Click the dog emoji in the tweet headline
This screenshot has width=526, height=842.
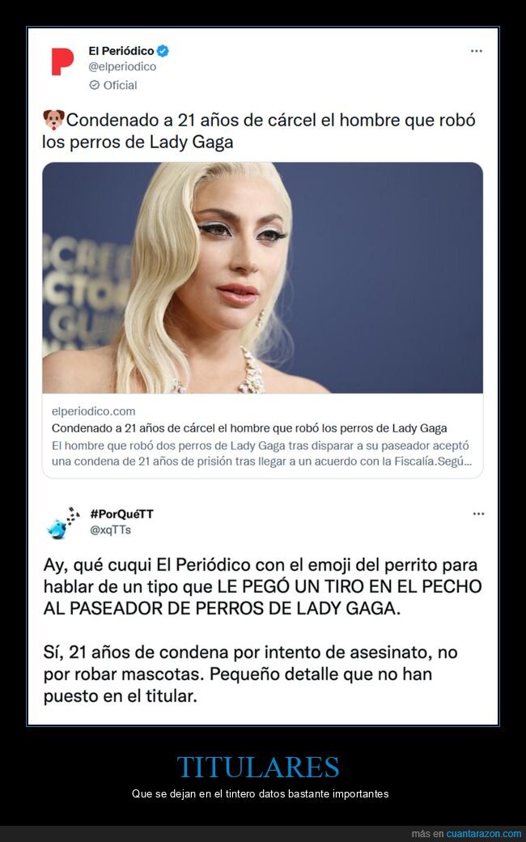point(53,120)
